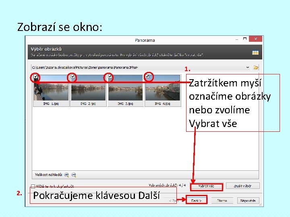Image resolution: width=290 pixels, height=217 pixels.
Task: Click the Vybraných obrázků 4 / 4 counter
Action: point(167,185)
